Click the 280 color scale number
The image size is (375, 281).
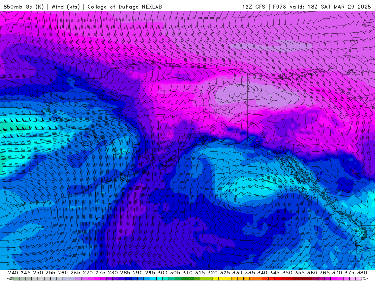(x=112, y=273)
